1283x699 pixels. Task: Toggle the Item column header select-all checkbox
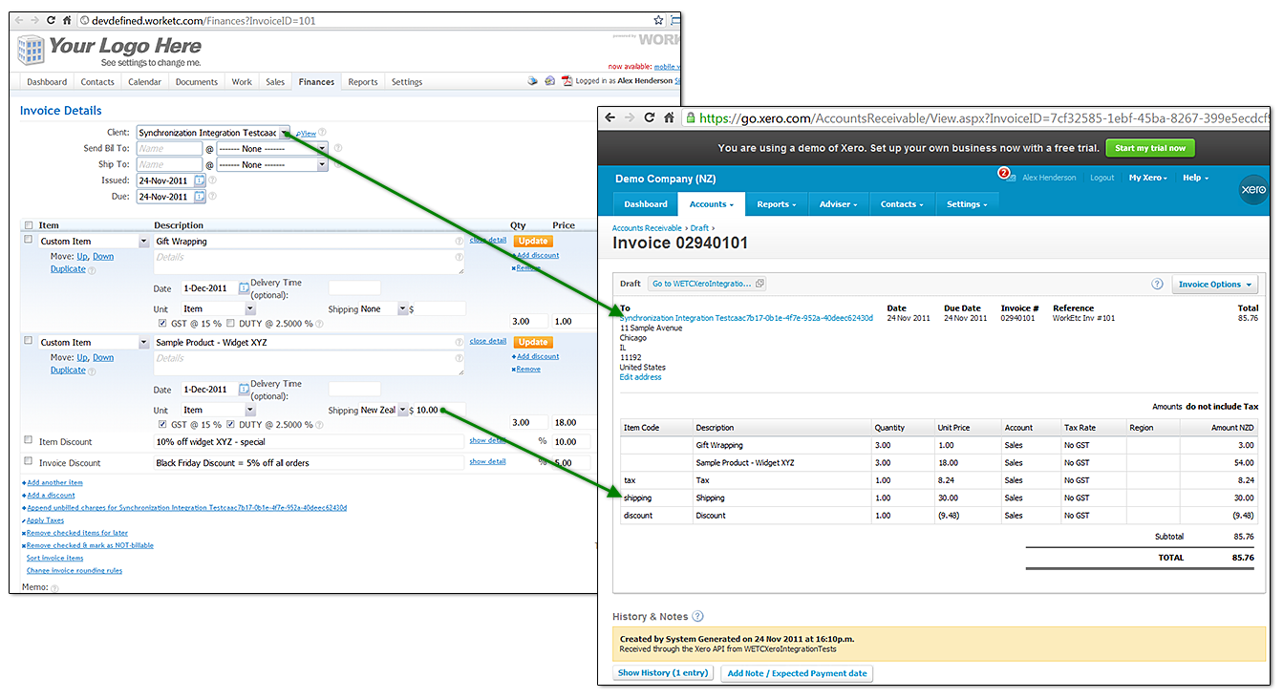click(28, 225)
